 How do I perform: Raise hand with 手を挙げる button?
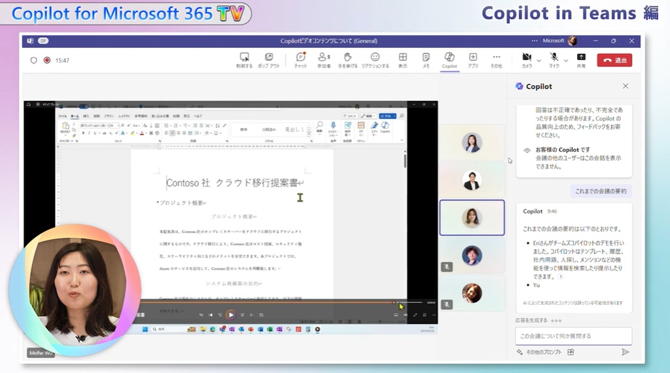click(x=347, y=60)
